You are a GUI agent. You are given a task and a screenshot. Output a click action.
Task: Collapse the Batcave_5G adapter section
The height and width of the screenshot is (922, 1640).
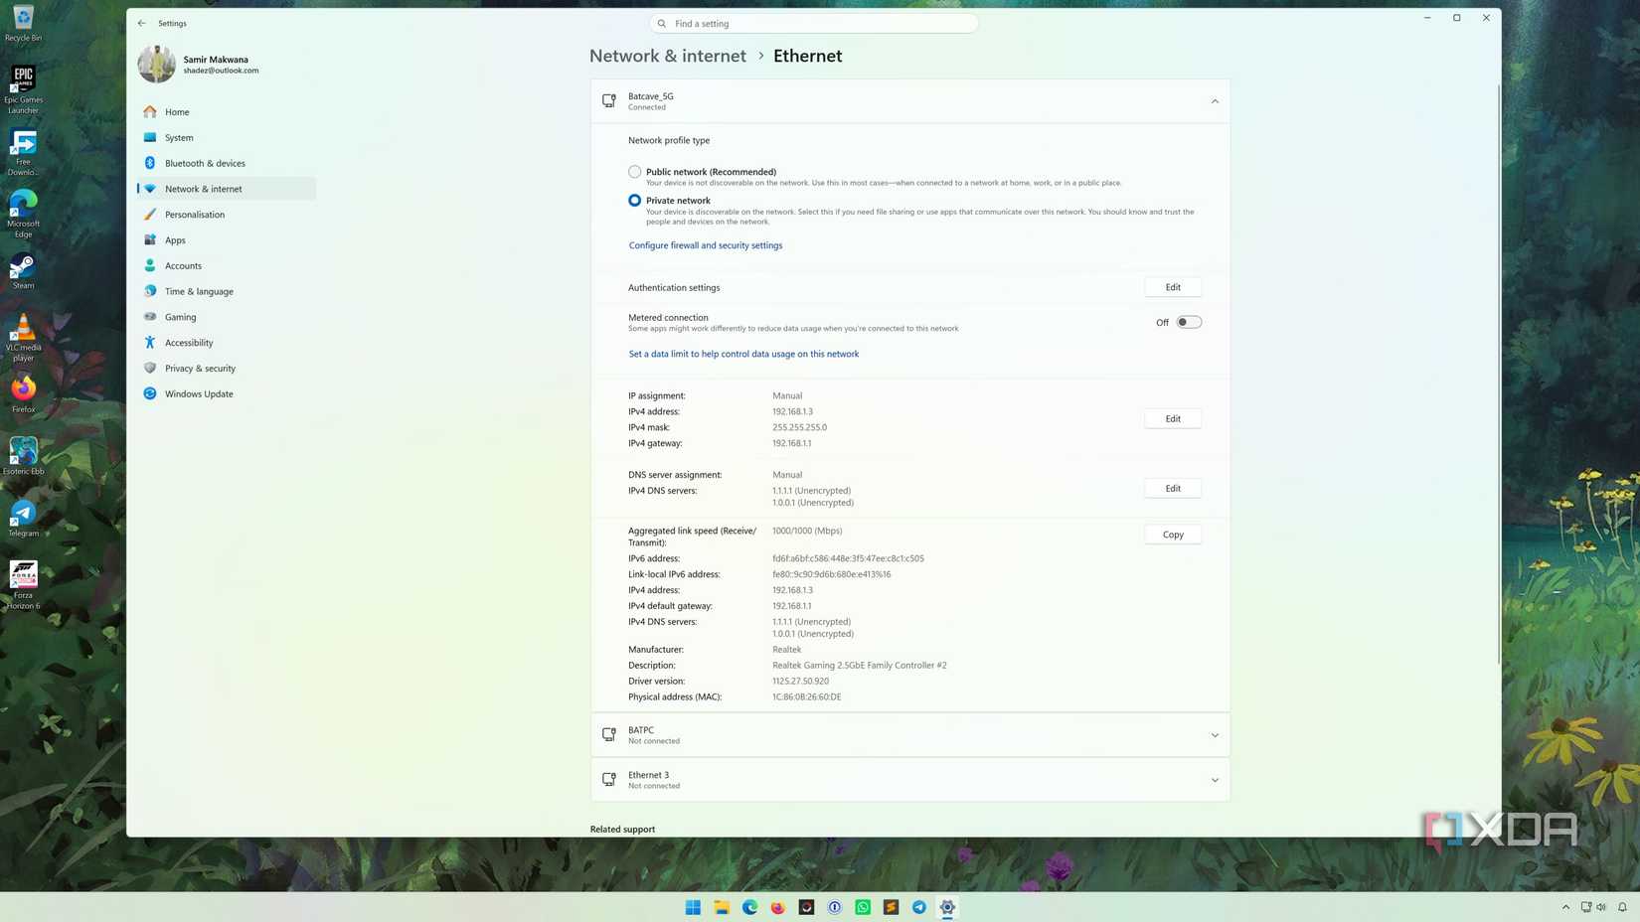(x=1215, y=101)
